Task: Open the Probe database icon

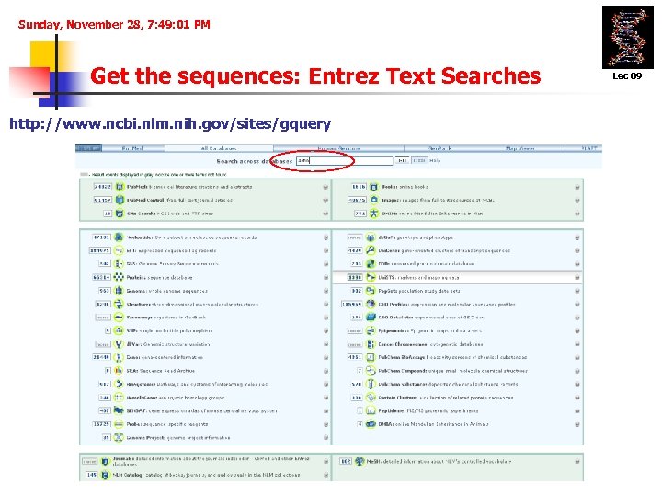Action: pos(119,424)
